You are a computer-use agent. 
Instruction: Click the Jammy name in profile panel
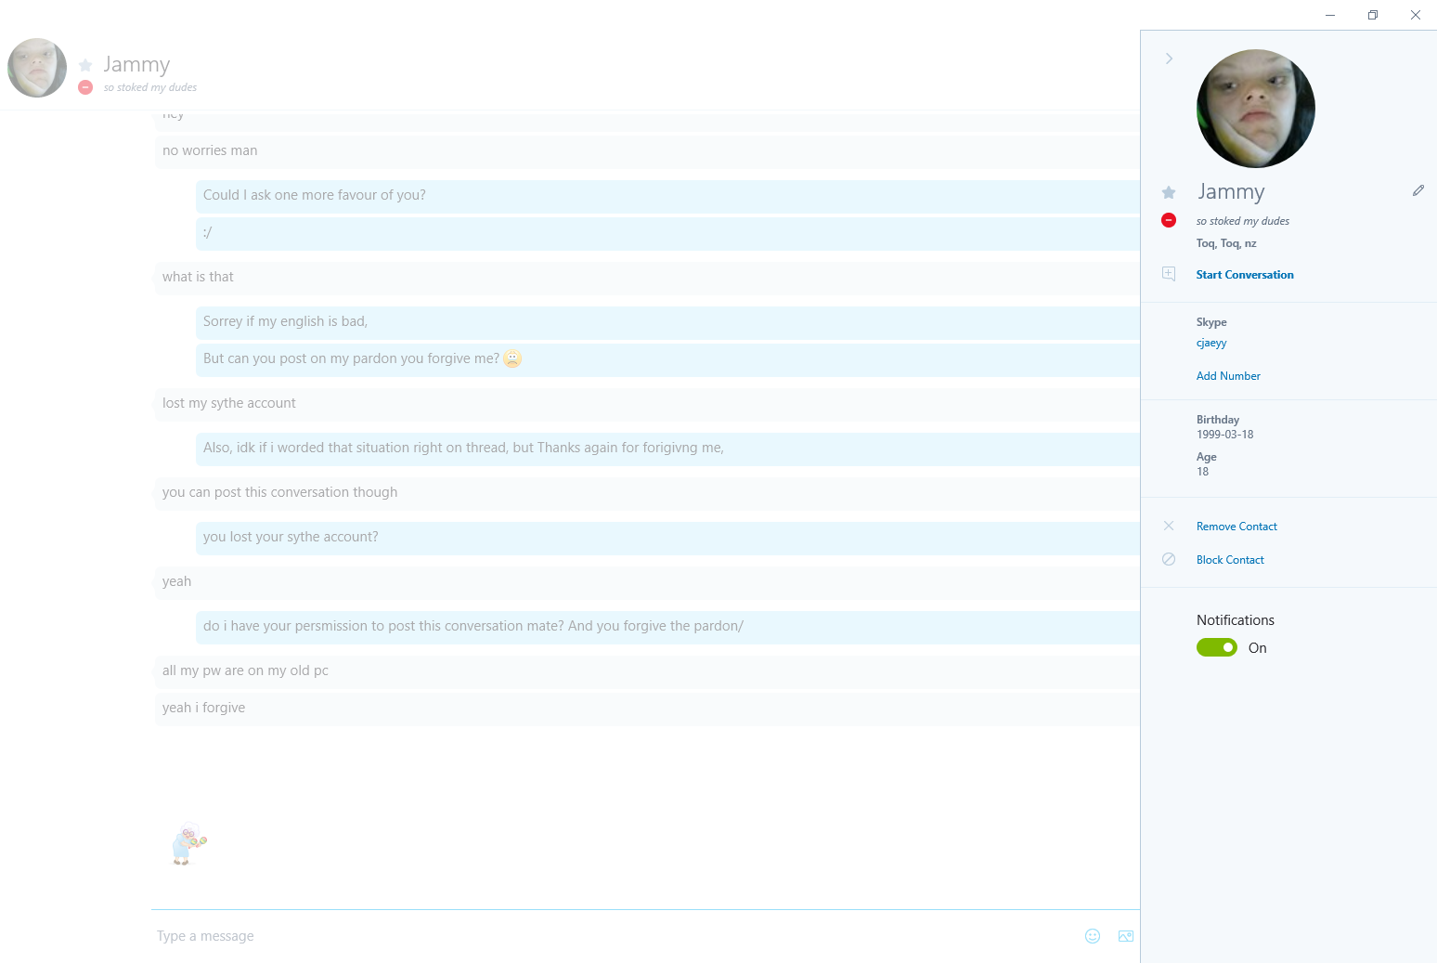[x=1231, y=191]
